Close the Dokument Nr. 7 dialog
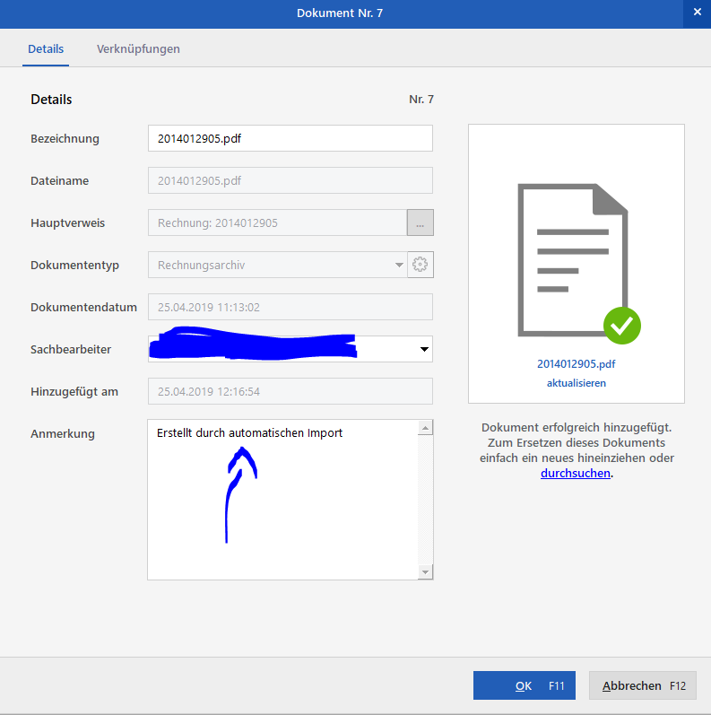The image size is (711, 715). 697,13
